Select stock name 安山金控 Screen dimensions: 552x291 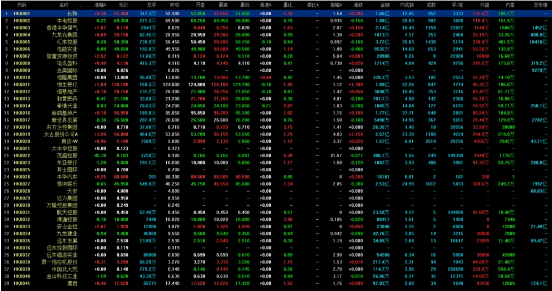[x=67, y=227]
